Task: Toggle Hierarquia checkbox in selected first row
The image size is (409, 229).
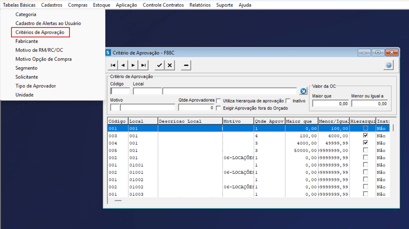Action: coord(366,128)
